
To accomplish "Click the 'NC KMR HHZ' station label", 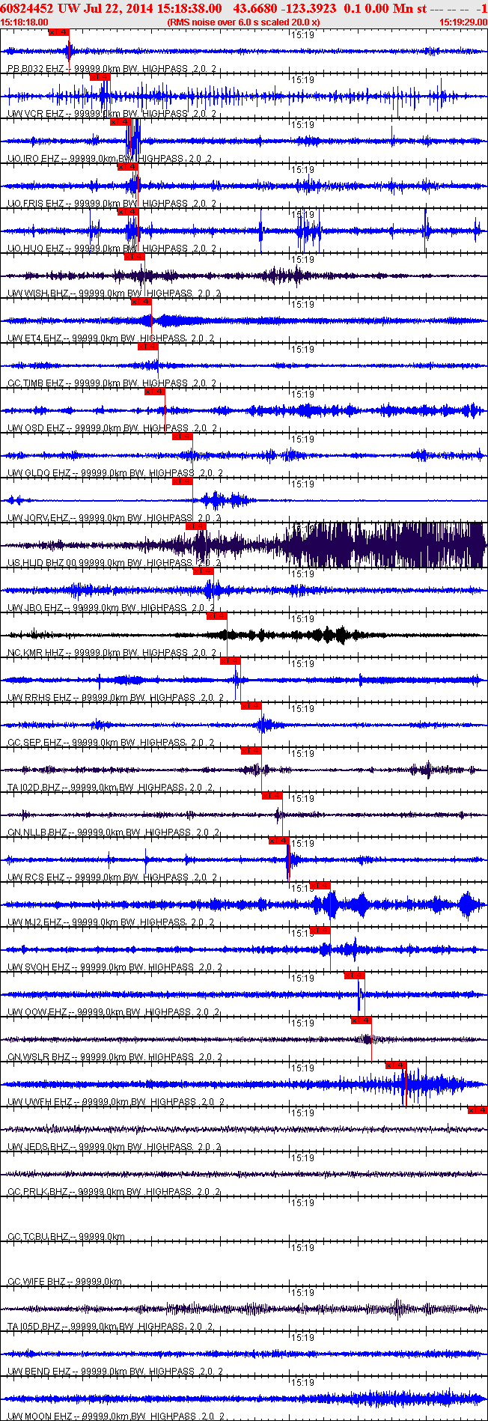I will coord(36,653).
